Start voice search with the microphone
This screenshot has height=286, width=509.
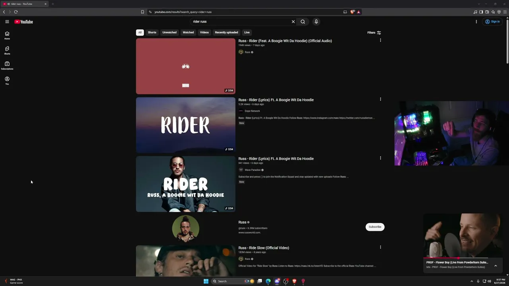(x=316, y=22)
